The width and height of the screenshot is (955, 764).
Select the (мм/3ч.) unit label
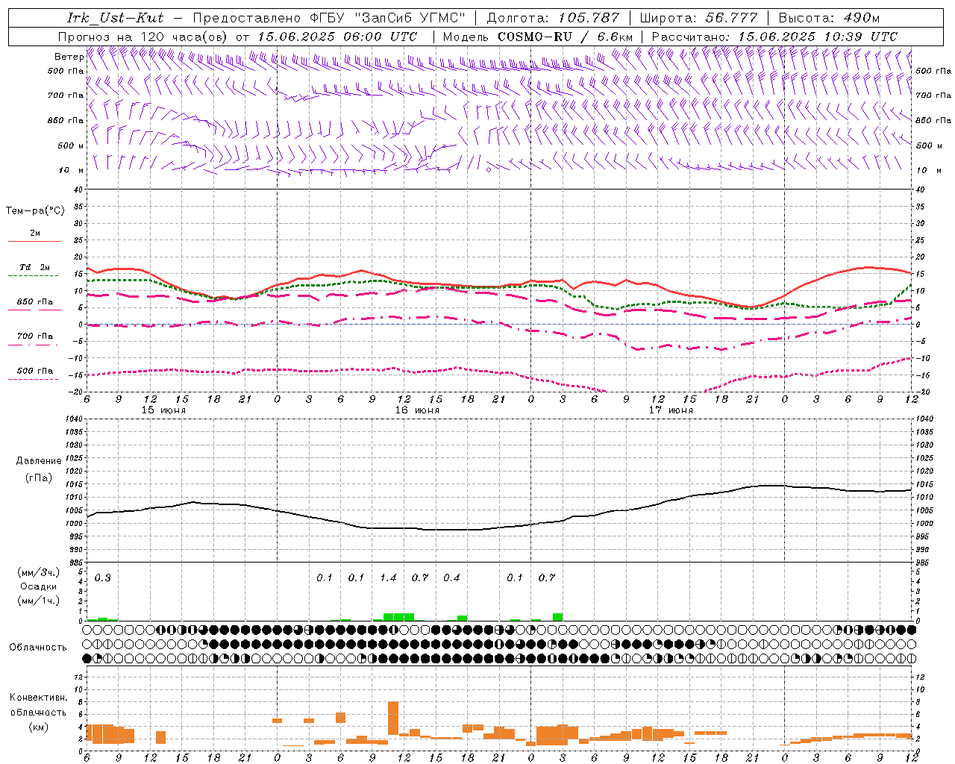(x=39, y=572)
